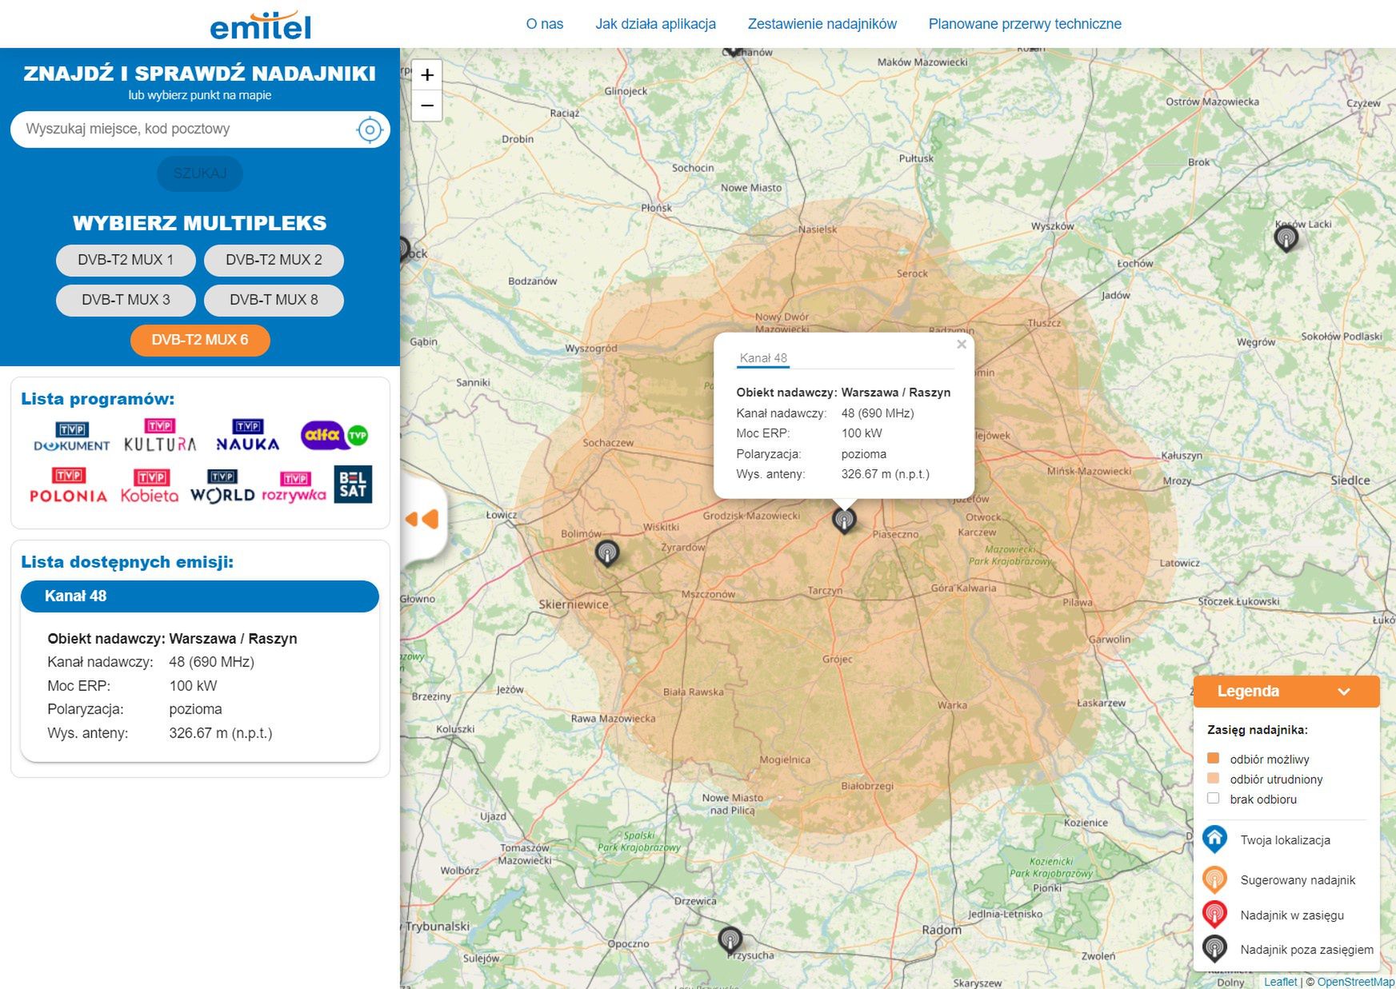Screen dimensions: 1396x989
Task: Toggle the odbiór utrudniony coverage layer
Action: pyautogui.click(x=1214, y=777)
